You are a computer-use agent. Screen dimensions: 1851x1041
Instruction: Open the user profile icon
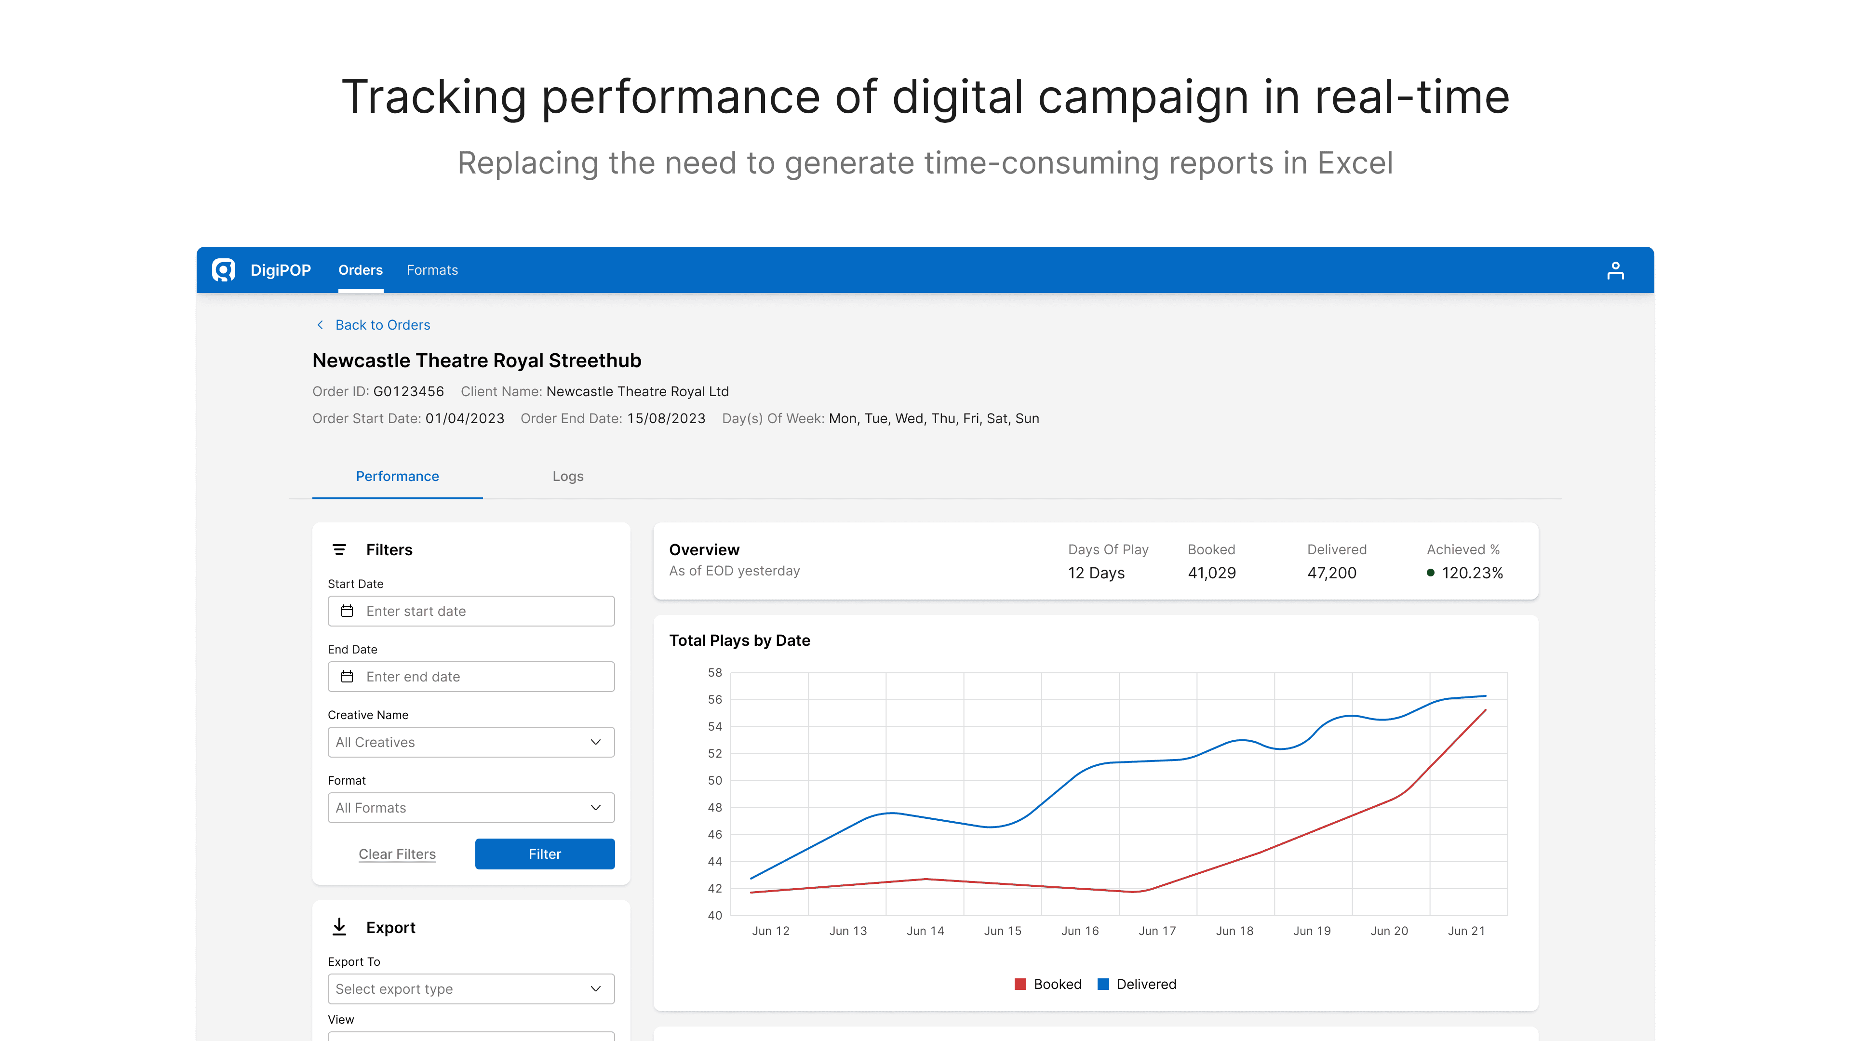[1615, 270]
